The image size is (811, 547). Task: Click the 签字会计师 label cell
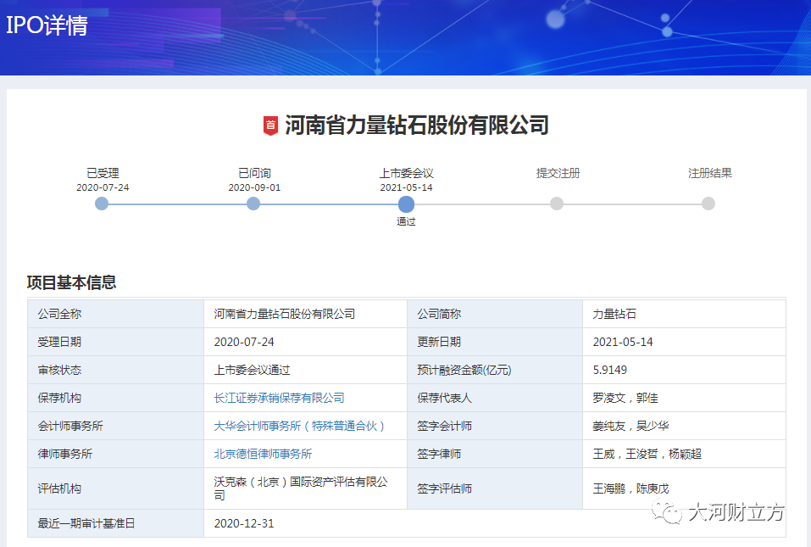point(495,426)
